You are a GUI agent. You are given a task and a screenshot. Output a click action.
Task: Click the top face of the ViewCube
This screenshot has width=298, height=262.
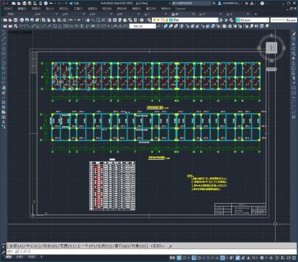pyautogui.click(x=271, y=48)
